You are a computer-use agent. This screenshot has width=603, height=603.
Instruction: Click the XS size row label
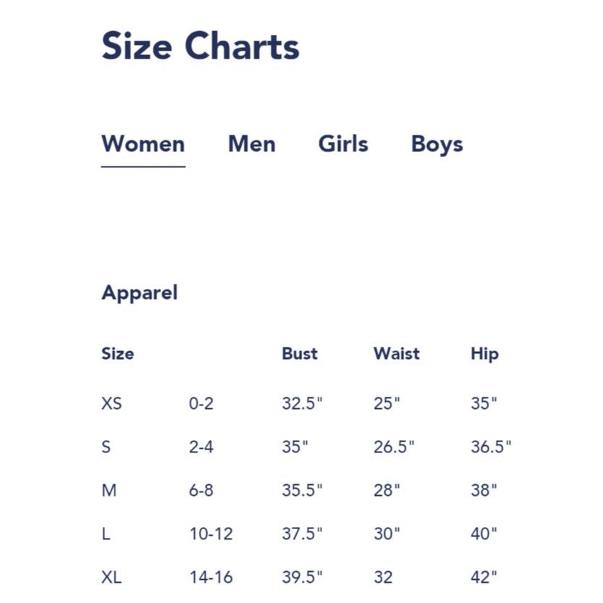pyautogui.click(x=111, y=403)
